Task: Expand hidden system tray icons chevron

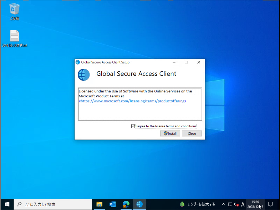Action: pyautogui.click(x=223, y=204)
